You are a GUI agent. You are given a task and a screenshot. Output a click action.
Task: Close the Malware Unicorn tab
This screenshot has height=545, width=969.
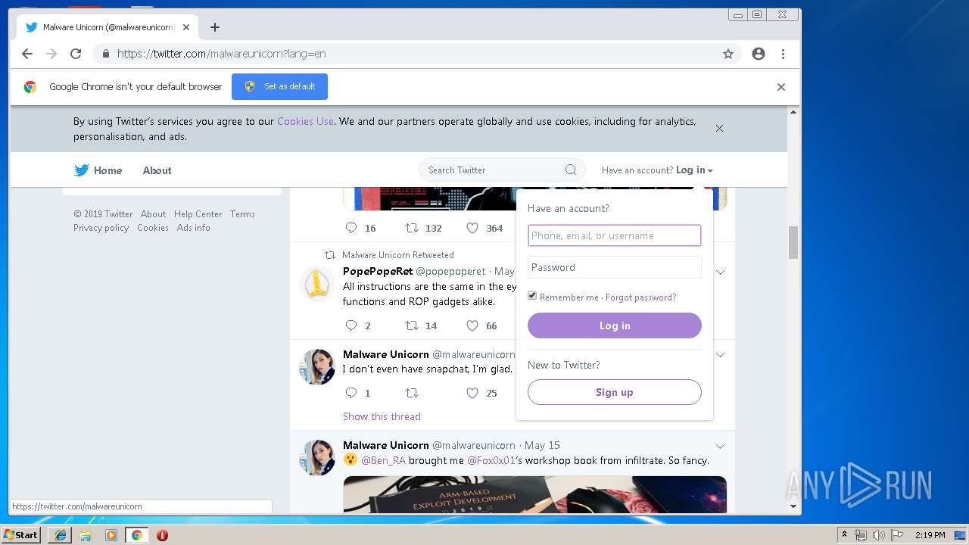click(186, 27)
